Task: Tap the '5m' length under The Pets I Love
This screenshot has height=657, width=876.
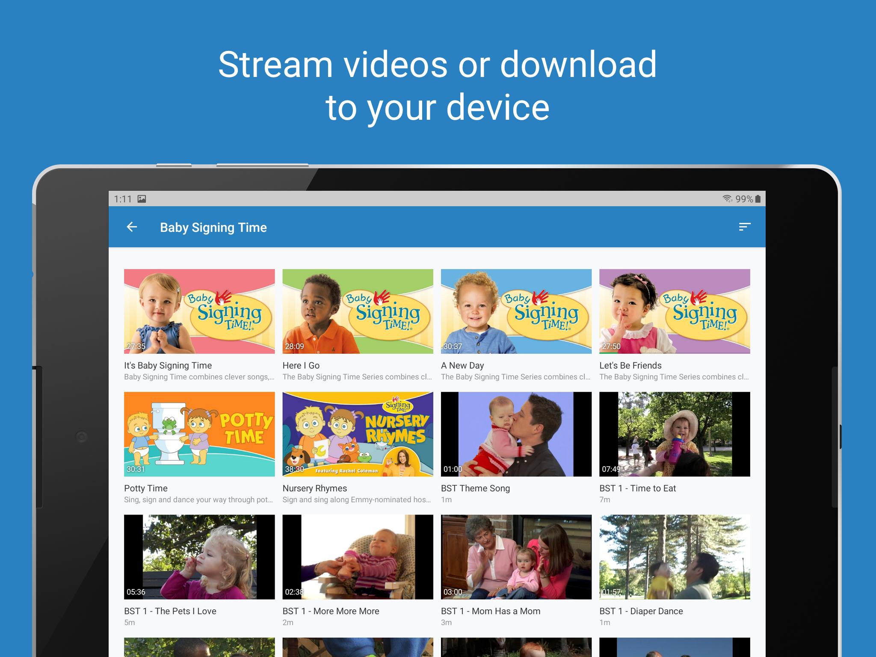Action: [x=130, y=622]
